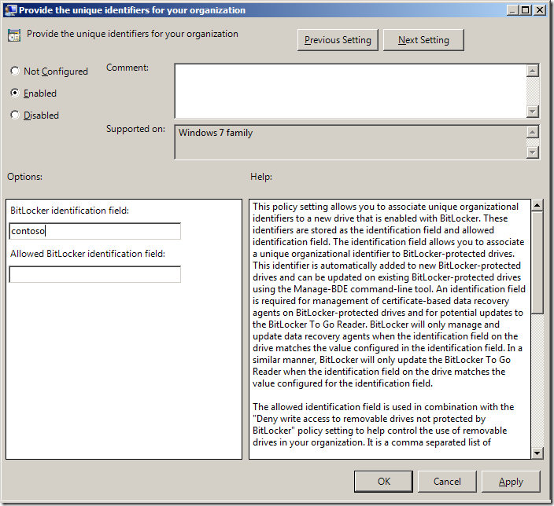This screenshot has height=506, width=554.
Task: Go to Previous Setting
Action: (338, 40)
